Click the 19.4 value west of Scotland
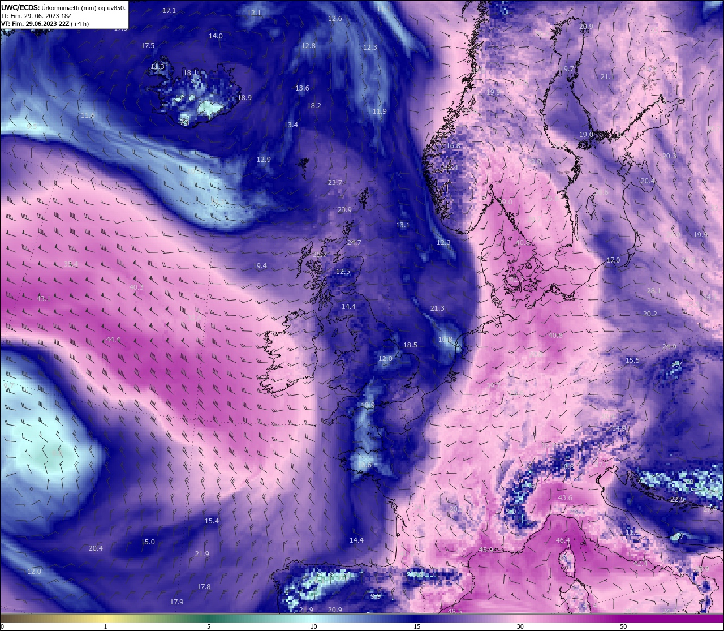The height and width of the screenshot is (631, 724). [260, 266]
